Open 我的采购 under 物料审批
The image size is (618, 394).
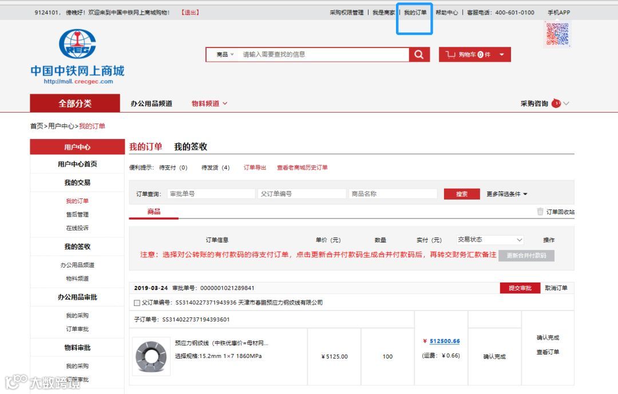(77, 365)
